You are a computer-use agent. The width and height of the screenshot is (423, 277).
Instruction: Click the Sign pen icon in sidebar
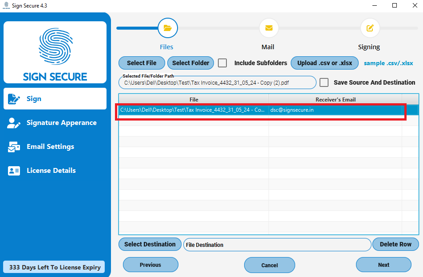pos(14,99)
